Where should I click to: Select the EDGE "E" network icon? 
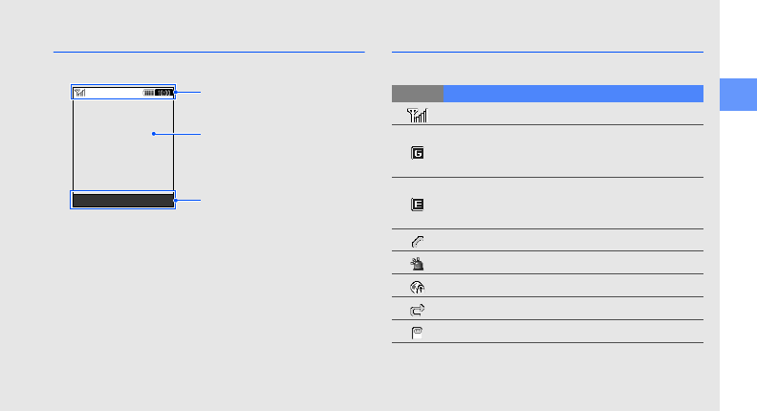(x=418, y=203)
